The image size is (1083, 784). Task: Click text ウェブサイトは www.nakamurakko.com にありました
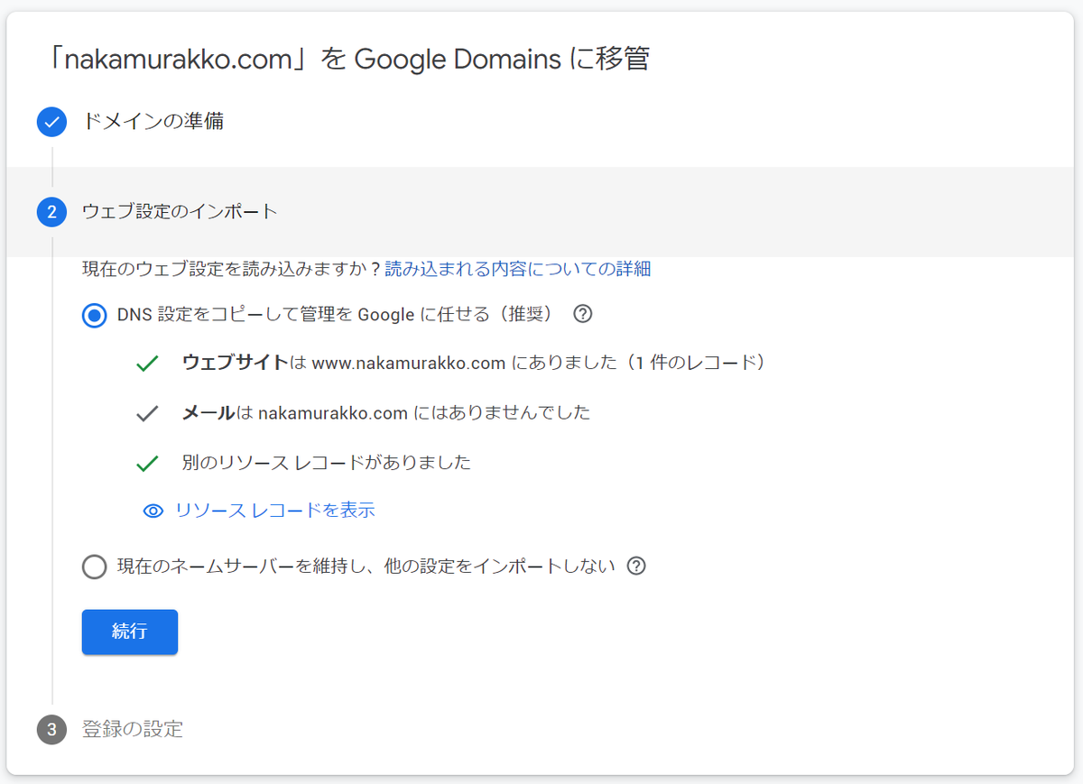click(x=474, y=363)
